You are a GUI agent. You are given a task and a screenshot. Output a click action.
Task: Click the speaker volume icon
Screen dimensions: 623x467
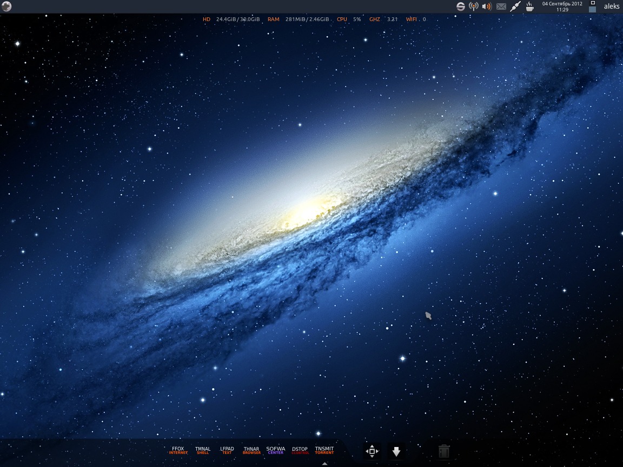pyautogui.click(x=487, y=6)
